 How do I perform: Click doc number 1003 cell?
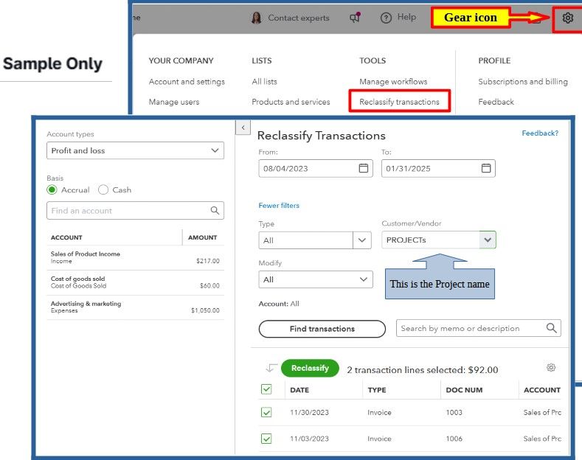point(454,413)
